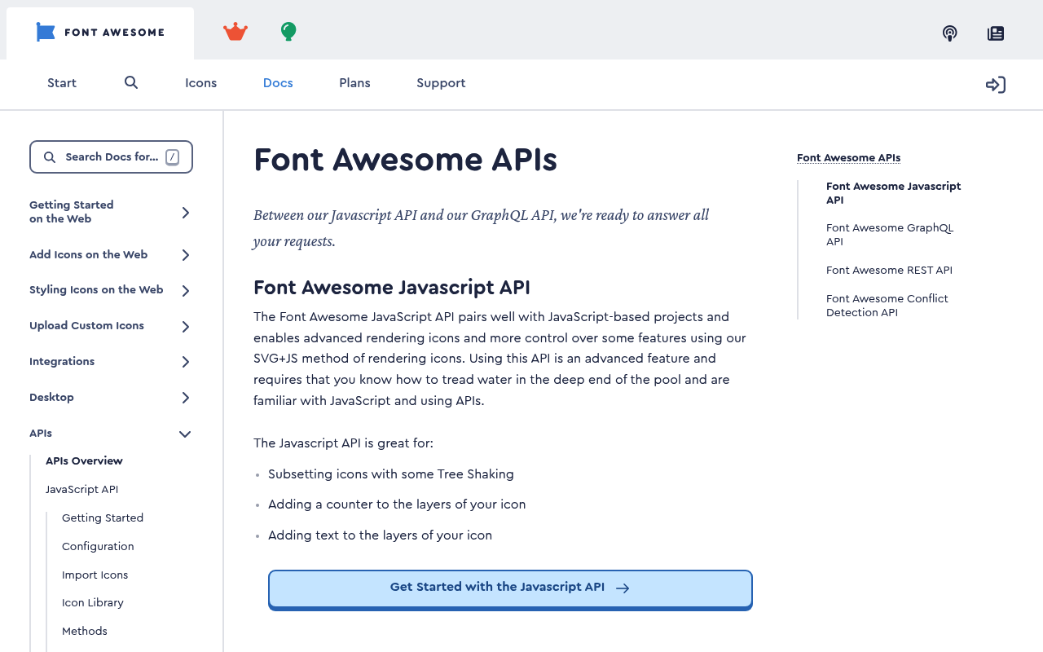Open the Font Awesome flag logo tab
The image size is (1043, 652).
(100, 33)
